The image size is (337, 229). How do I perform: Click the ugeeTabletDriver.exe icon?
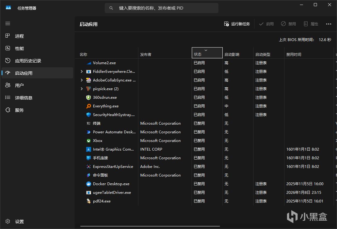(89, 193)
